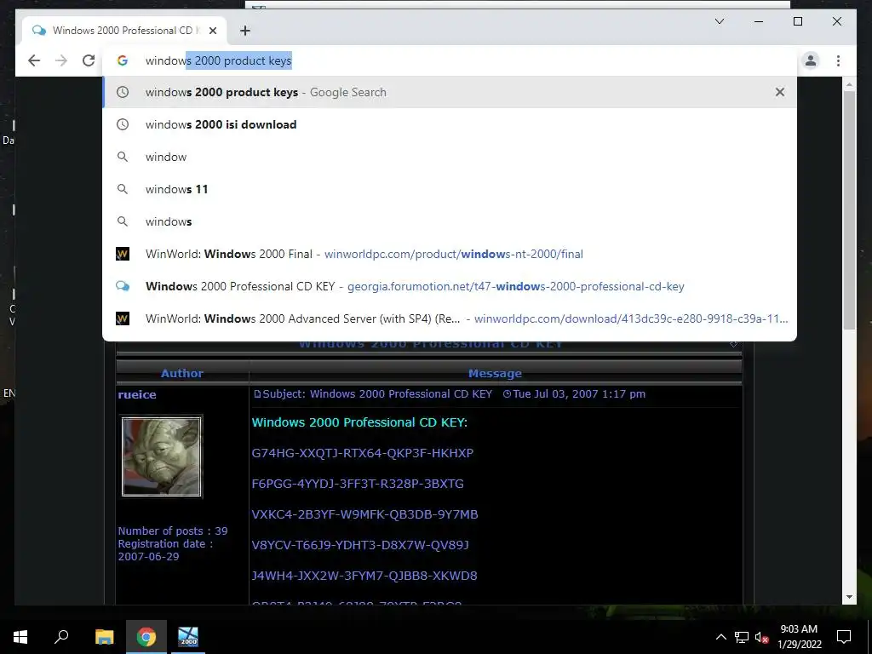The image size is (872, 654).
Task: Open the Chrome profile avatar menu
Action: point(811,60)
